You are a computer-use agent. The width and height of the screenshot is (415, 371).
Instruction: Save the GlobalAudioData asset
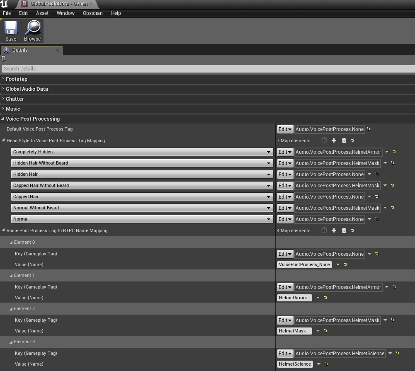(11, 31)
